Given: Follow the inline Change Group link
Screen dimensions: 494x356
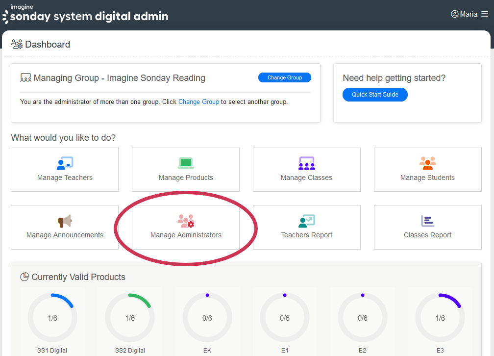Looking at the screenshot, I should coord(198,102).
